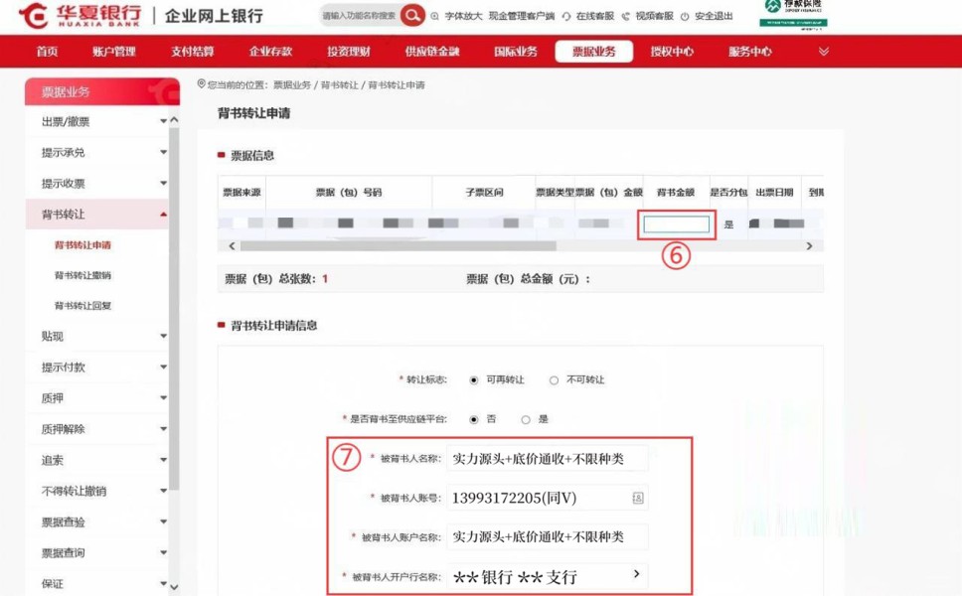Viewport: 962px width, 596px height.
Task: Click the 字体放大 zoom icon
Action: [x=435, y=16]
